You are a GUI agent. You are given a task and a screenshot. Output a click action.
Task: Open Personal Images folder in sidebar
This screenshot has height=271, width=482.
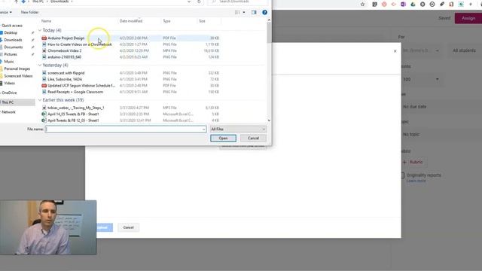coord(17,69)
